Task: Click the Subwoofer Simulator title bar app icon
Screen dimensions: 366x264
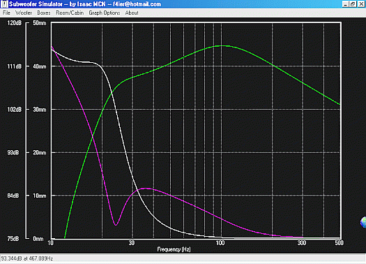Action: [x=4, y=4]
